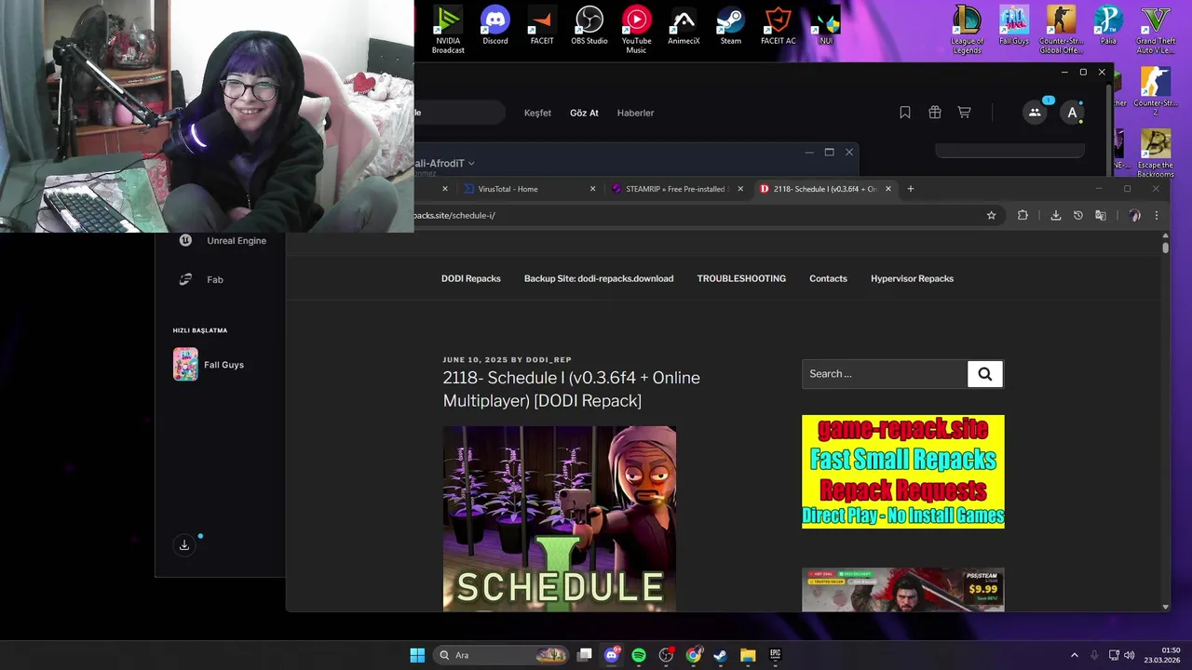Switch to Keşfet tab in Epic Games
Viewport: 1192px width, 670px height.
click(537, 113)
